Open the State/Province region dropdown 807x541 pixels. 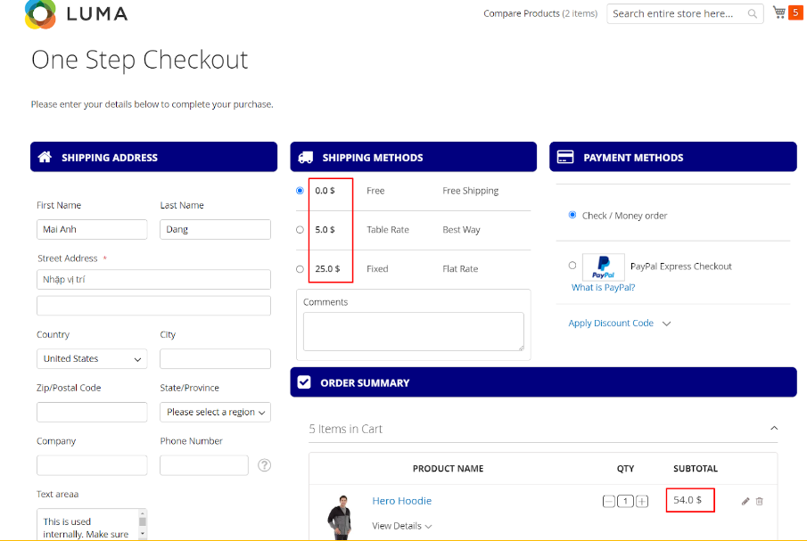[215, 413]
